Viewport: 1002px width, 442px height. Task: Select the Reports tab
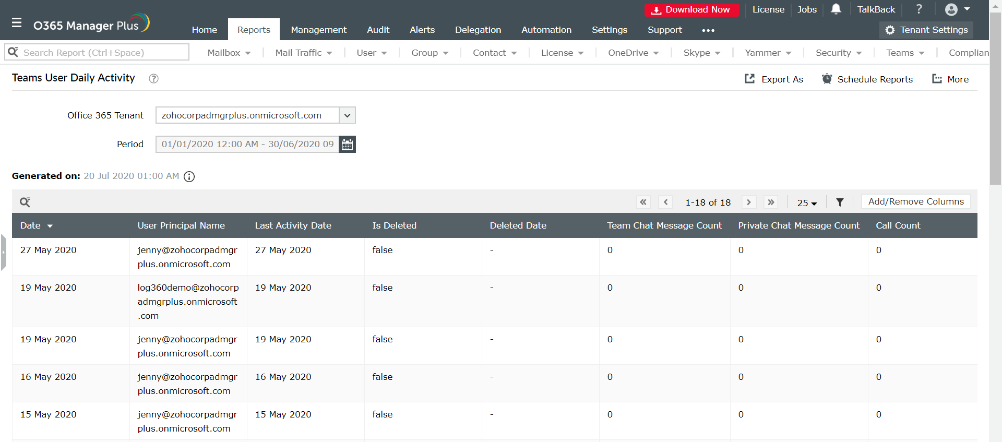click(x=254, y=30)
